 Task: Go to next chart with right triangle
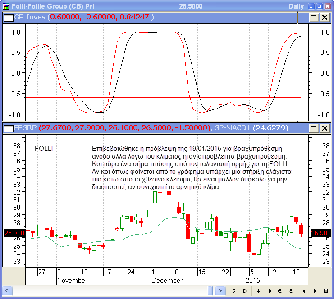click(x=315, y=291)
